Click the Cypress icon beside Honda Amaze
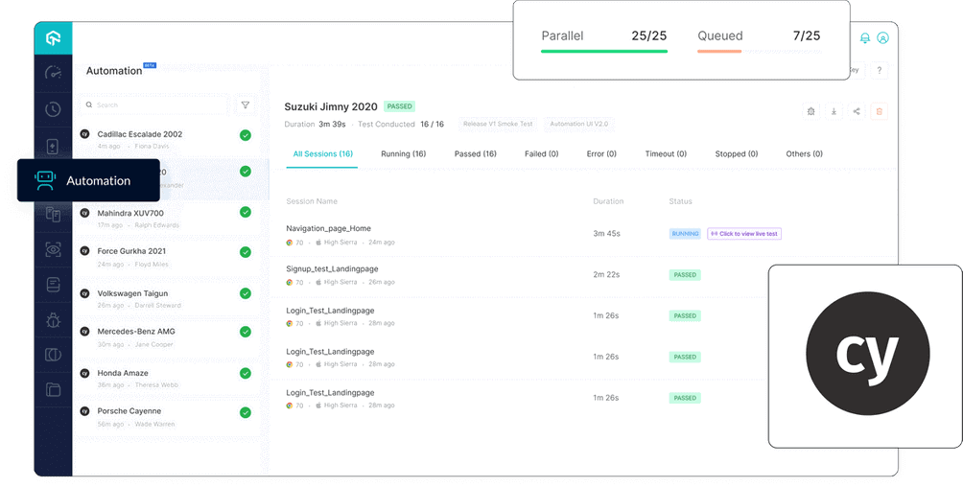 pyautogui.click(x=84, y=373)
